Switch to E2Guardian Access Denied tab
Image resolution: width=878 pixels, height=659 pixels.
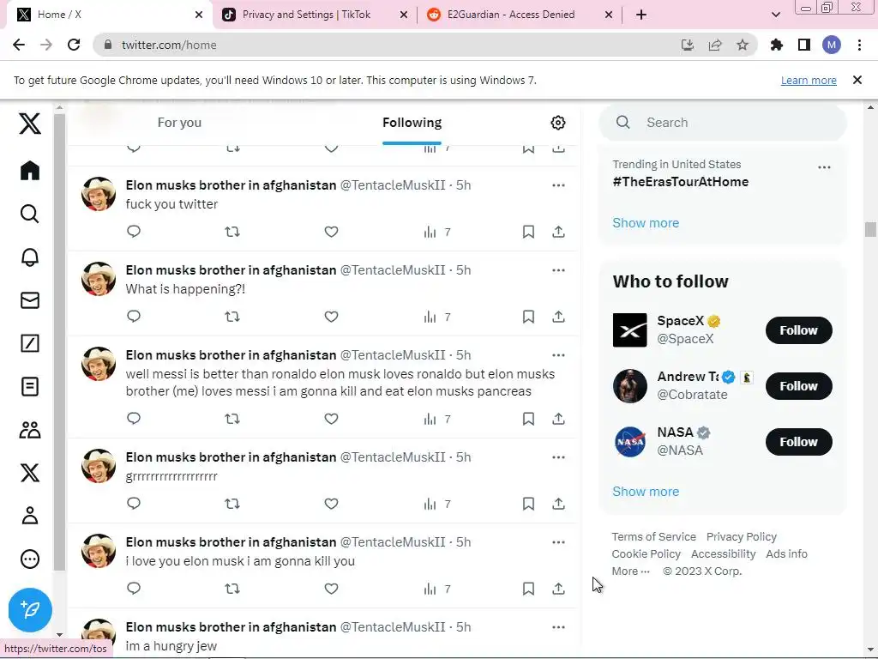tap(520, 15)
